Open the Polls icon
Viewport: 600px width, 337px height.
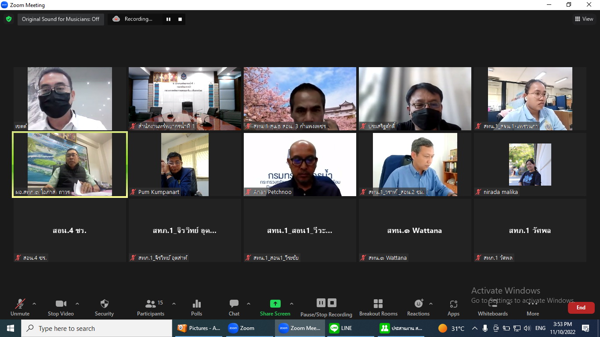coord(196,304)
